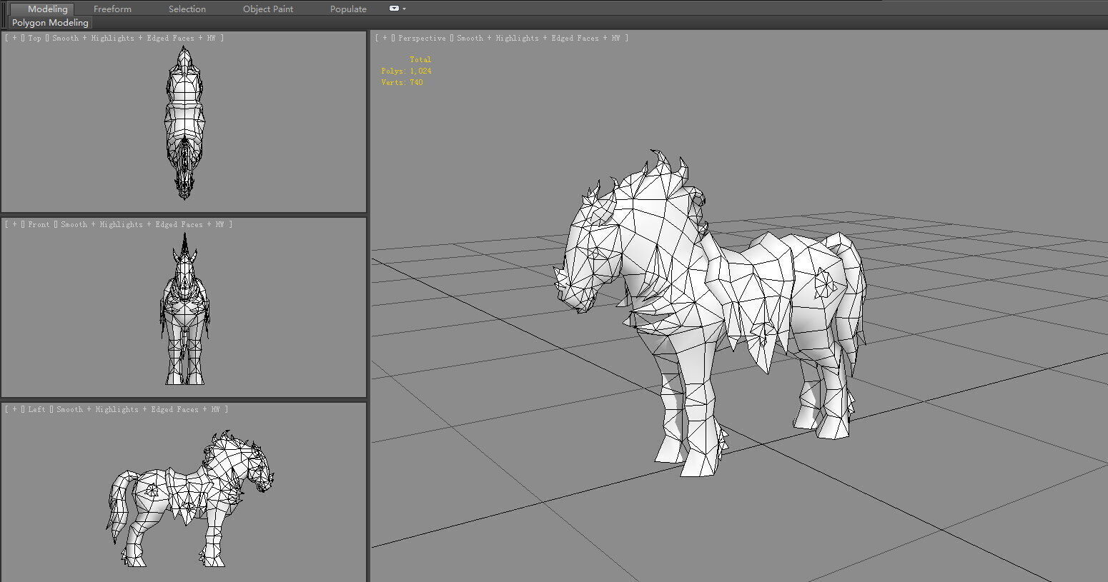Click the 'Polys: 1,024' statistic text
This screenshot has height=582, width=1108.
[406, 71]
